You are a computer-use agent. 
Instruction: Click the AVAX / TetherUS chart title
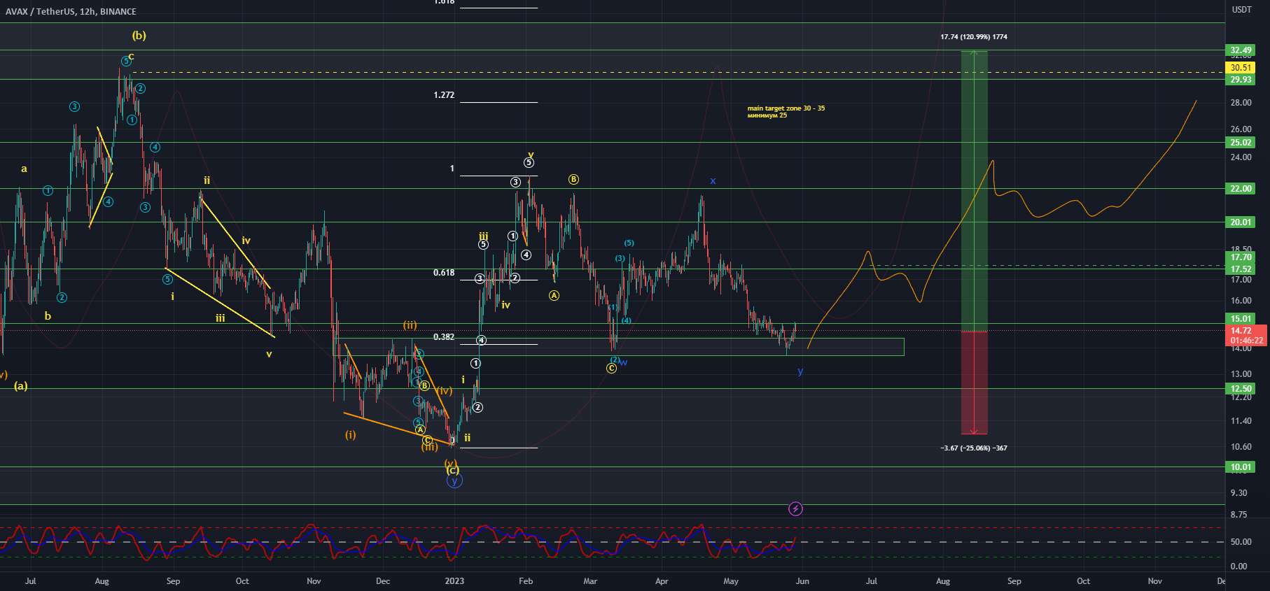(x=70, y=11)
